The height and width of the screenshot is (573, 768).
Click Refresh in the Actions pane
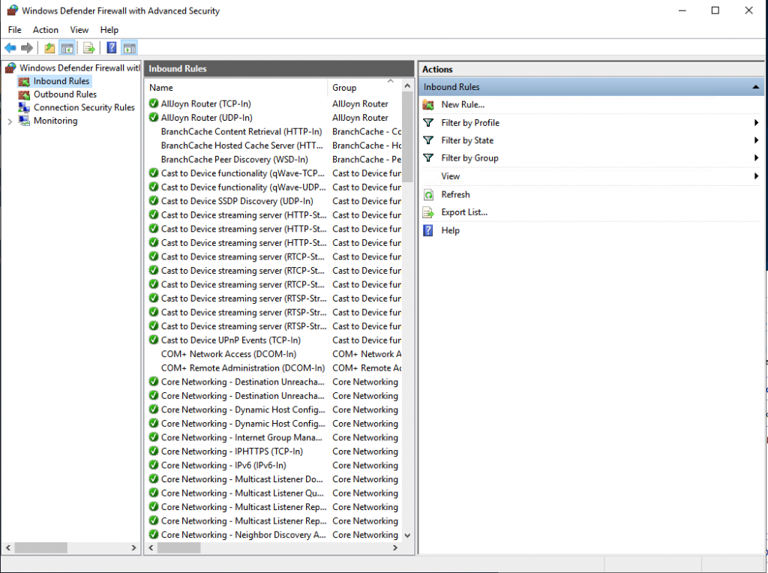click(x=455, y=195)
